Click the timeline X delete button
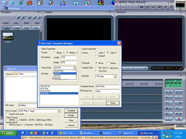 (181, 103)
